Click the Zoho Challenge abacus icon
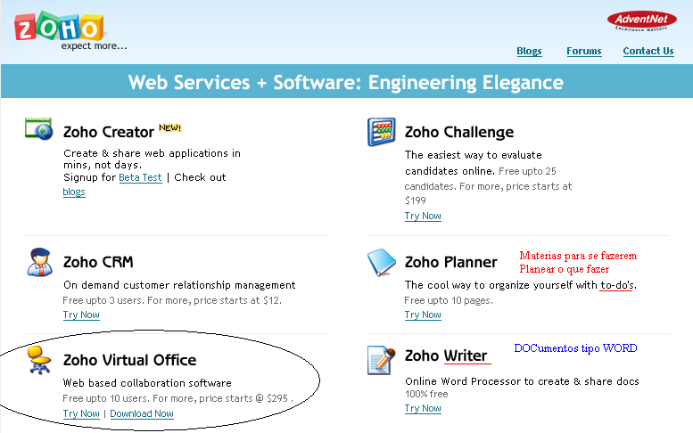The width and height of the screenshot is (693, 433). point(381,132)
